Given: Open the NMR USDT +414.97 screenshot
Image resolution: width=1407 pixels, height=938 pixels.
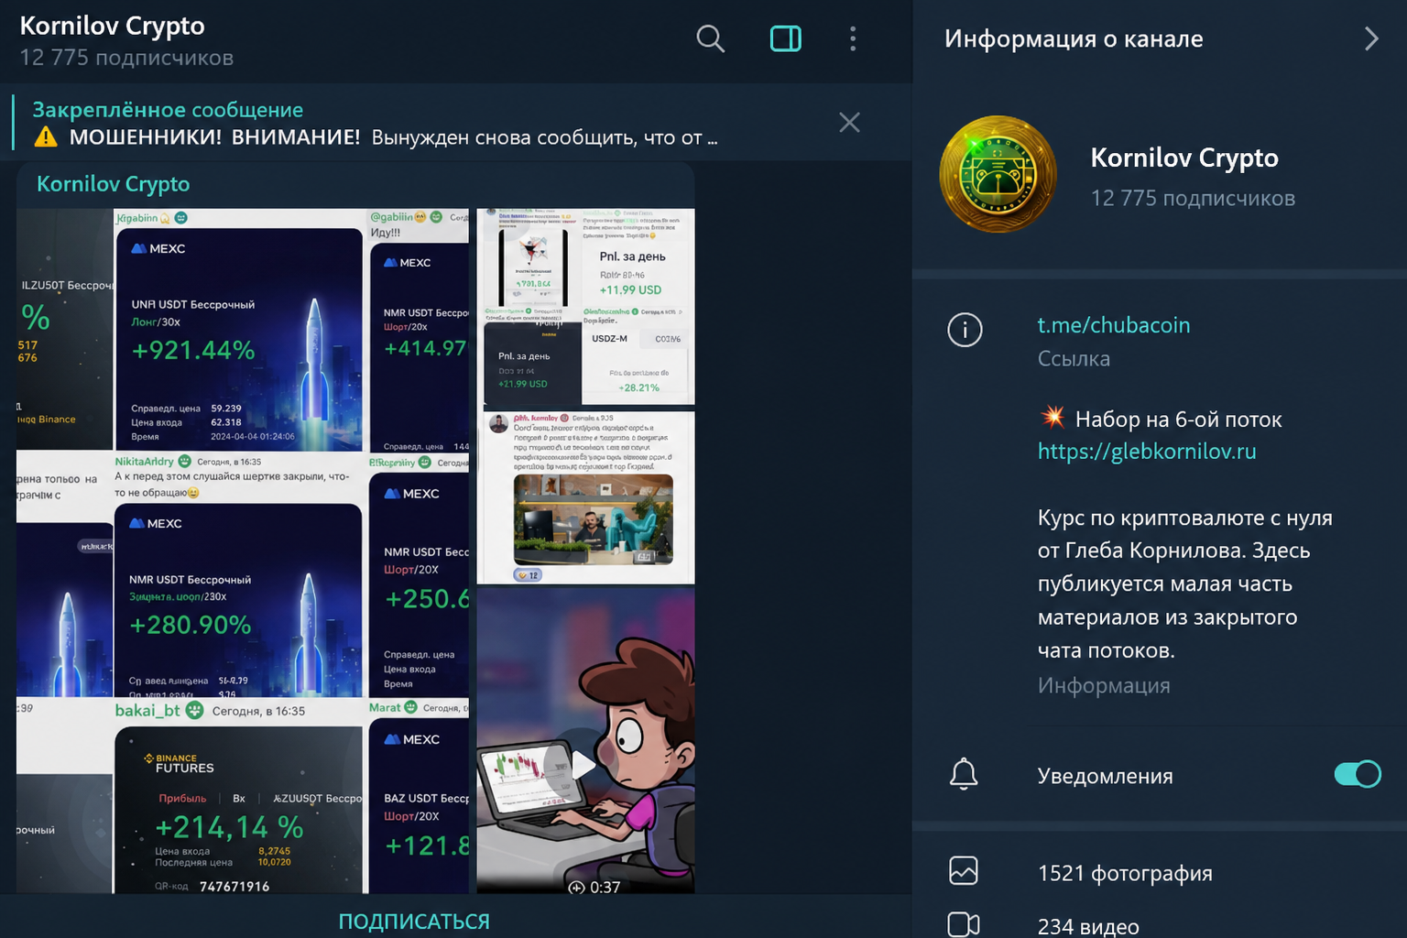Looking at the screenshot, I should (x=420, y=348).
